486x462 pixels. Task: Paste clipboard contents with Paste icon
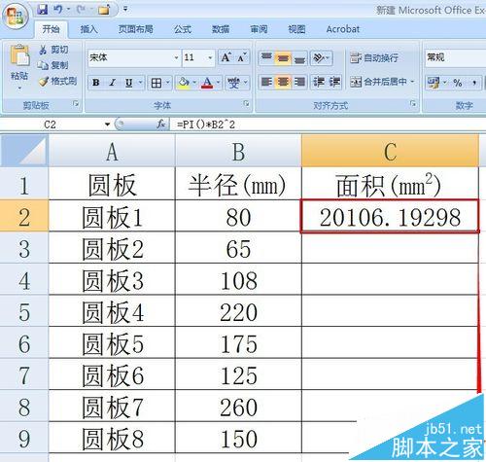pos(19,55)
